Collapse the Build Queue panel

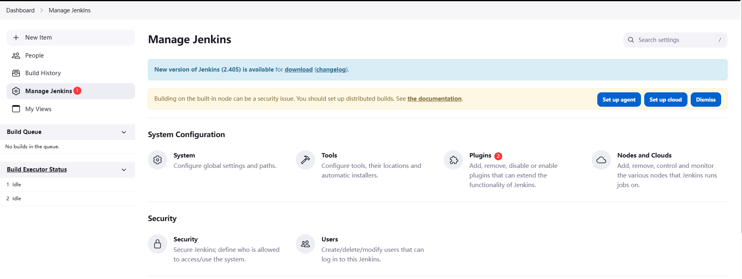[124, 132]
